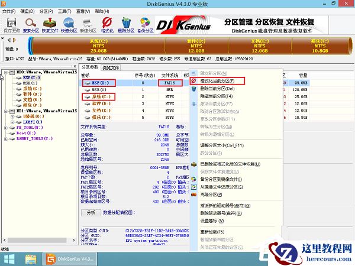The image size is (355, 266).
Task: Choose 备份分区到镜像文件(I) menu entry
Action: click(221, 179)
